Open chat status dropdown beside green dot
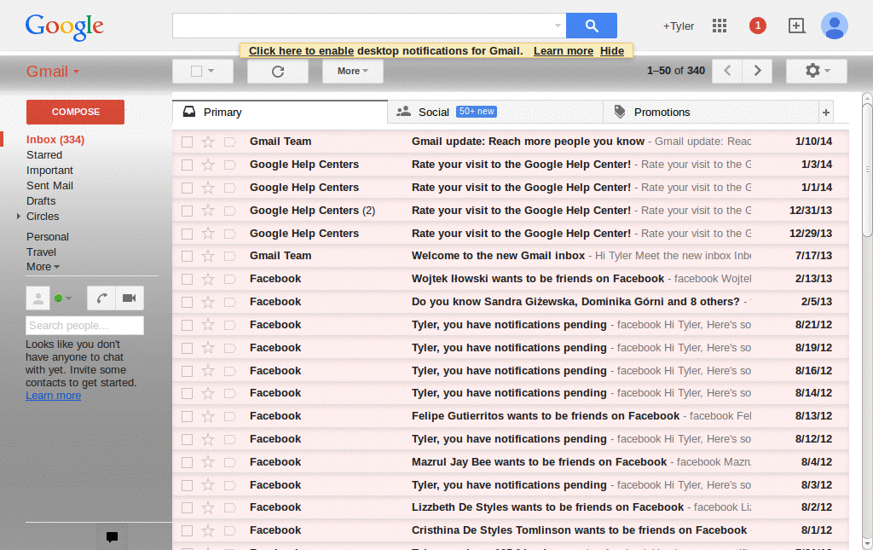The width and height of the screenshot is (873, 550). (x=68, y=298)
